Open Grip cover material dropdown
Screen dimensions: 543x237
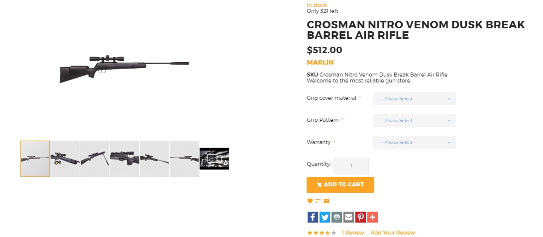coord(415,99)
